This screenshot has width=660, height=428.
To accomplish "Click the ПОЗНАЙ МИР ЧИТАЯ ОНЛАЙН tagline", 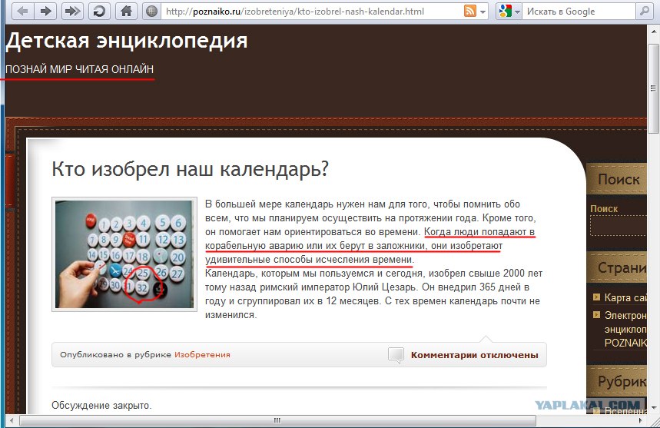I will point(80,69).
